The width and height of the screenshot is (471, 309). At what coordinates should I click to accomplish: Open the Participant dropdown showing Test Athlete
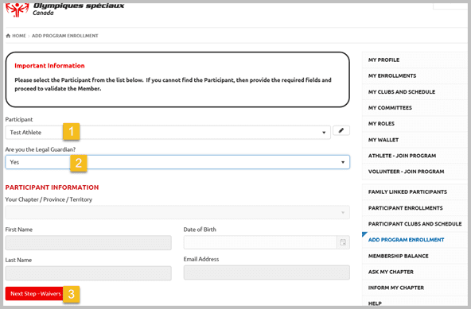[168, 133]
